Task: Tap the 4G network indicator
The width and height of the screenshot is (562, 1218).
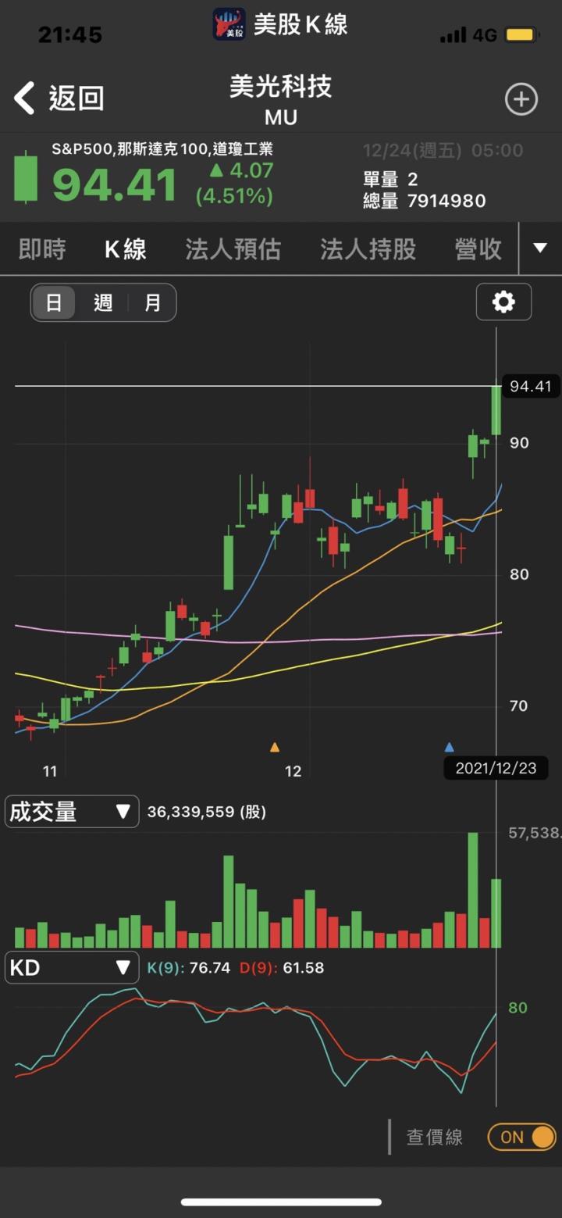Action: point(485,35)
